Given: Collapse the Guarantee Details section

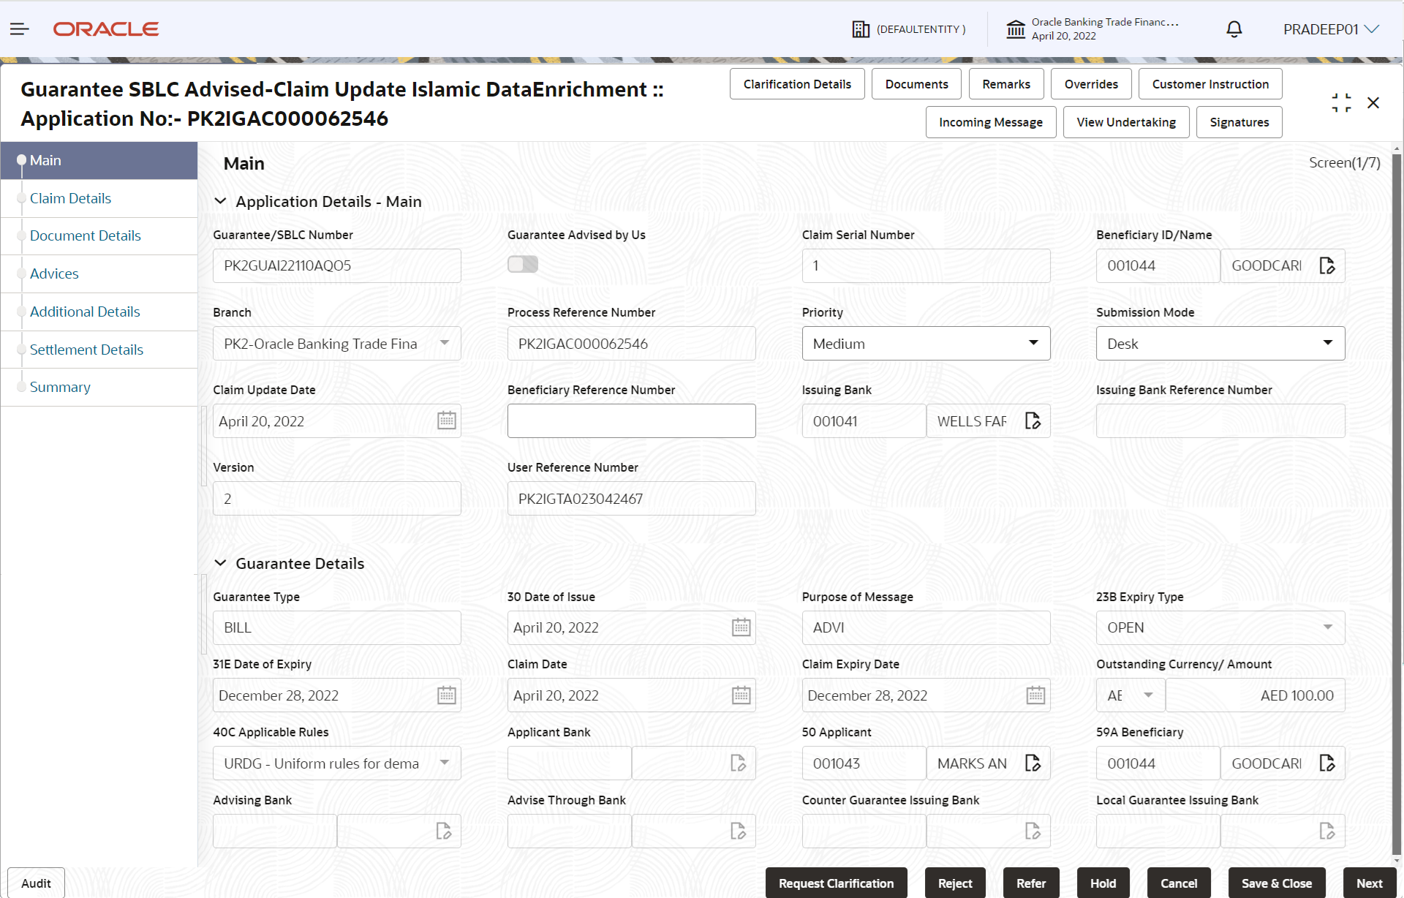Looking at the screenshot, I should 221,563.
